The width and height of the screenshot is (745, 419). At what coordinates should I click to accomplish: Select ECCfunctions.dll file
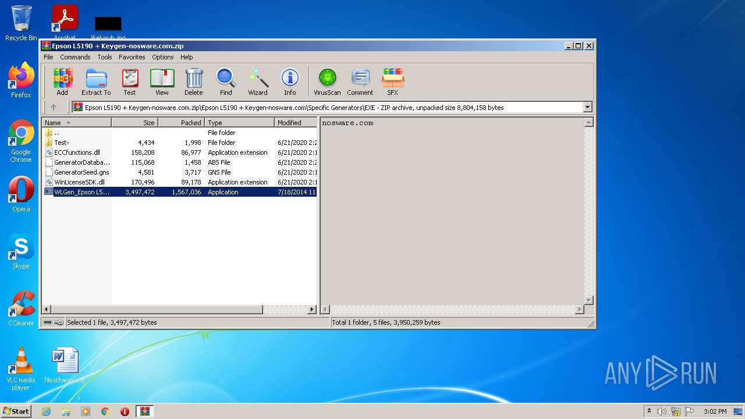click(x=179, y=152)
